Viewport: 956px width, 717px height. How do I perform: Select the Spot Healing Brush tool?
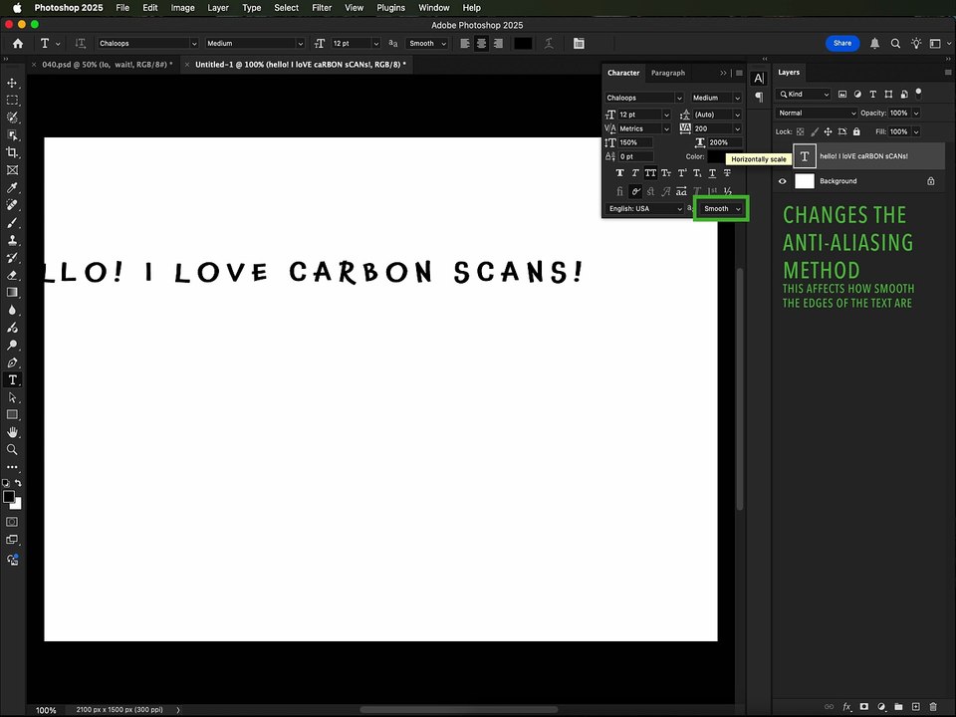pyautogui.click(x=12, y=205)
